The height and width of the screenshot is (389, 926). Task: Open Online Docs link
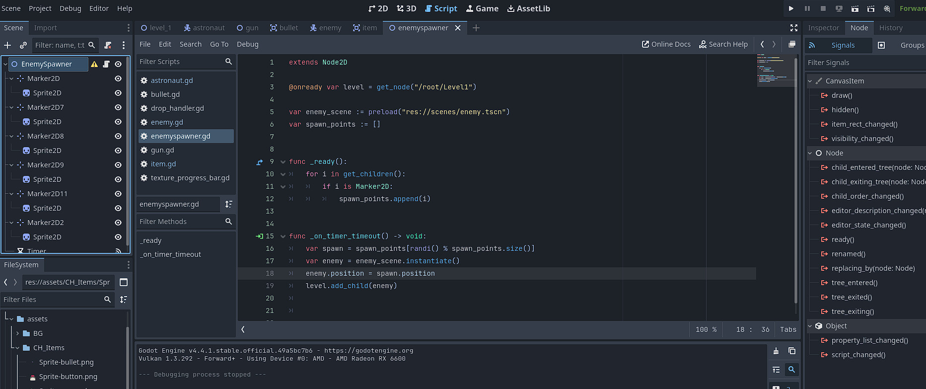pyautogui.click(x=666, y=44)
